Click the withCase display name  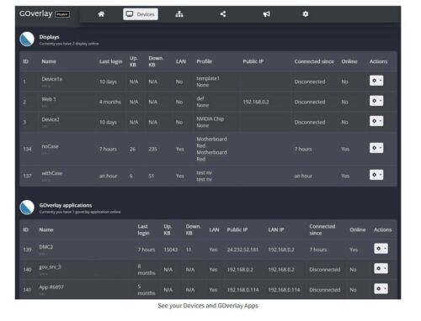[x=52, y=173]
